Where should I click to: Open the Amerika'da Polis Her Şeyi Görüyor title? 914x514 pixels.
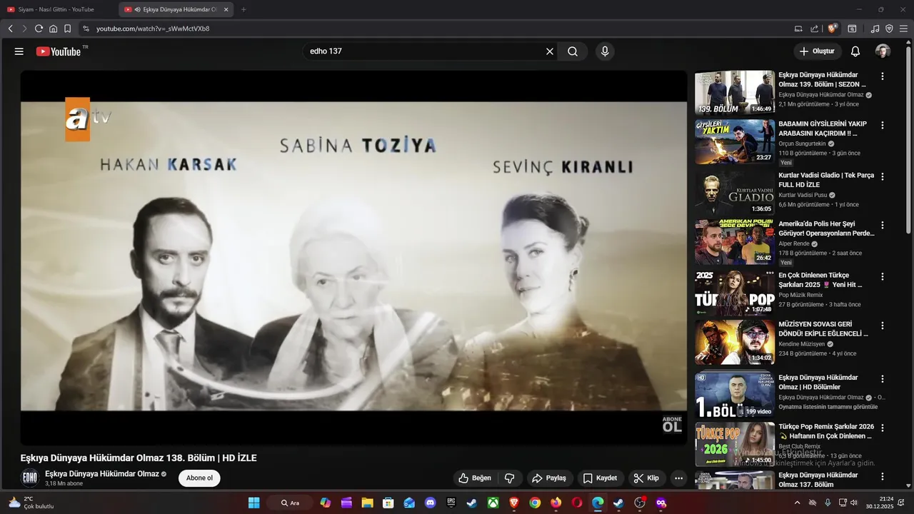coord(826,228)
